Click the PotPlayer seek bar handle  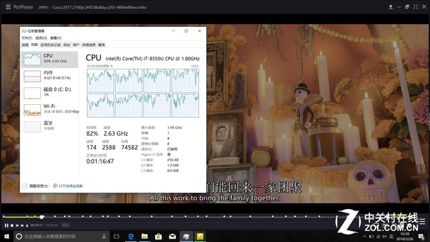pos(42,216)
